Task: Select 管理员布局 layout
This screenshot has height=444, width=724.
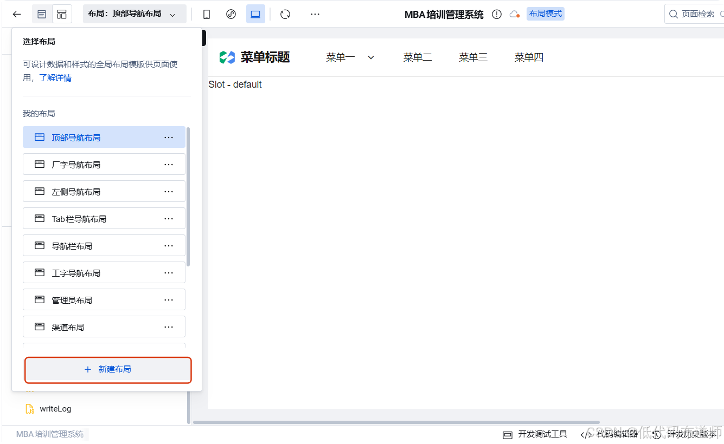Action: [104, 300]
